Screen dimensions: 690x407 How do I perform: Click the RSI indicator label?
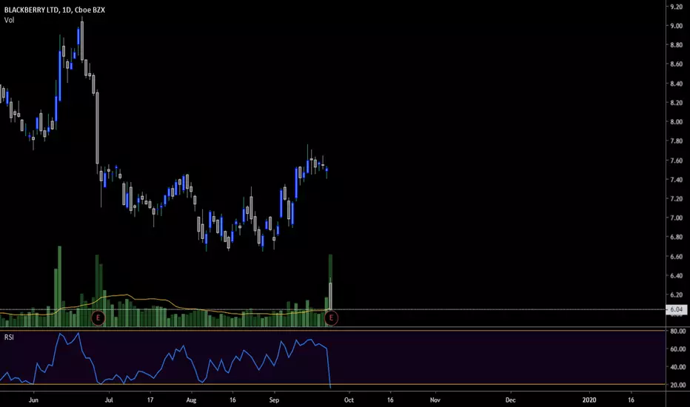tap(9, 337)
